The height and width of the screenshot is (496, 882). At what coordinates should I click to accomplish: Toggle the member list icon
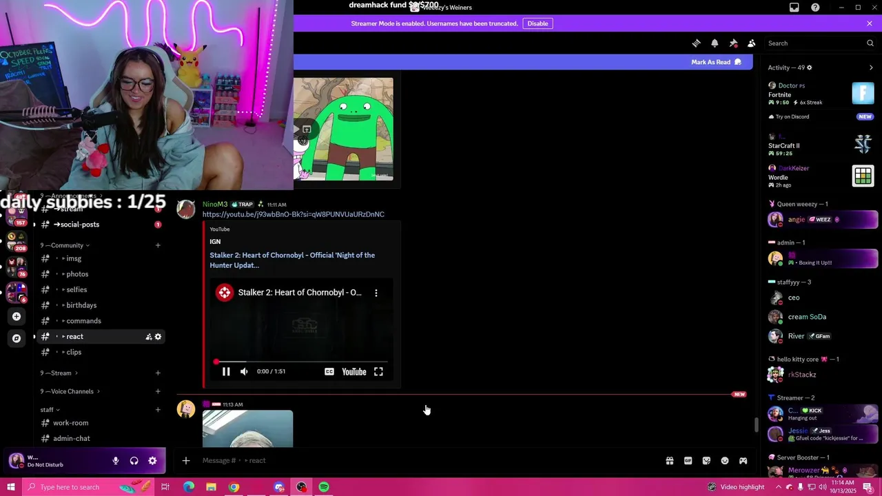pos(752,43)
